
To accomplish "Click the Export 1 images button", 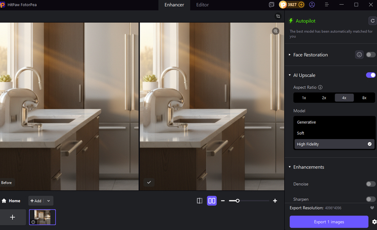I will tap(328, 222).
